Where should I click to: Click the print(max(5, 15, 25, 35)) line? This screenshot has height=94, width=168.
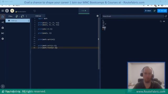pyautogui.click(x=49, y=25)
